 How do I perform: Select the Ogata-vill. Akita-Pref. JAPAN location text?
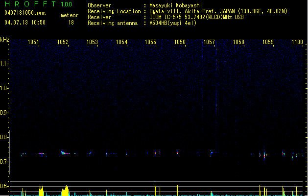pos(218,11)
